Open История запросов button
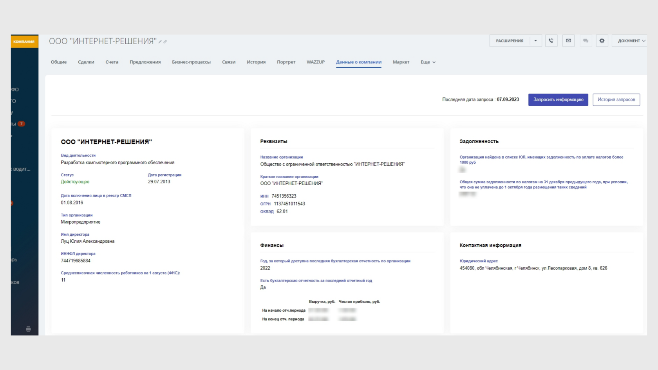The width and height of the screenshot is (658, 370). (616, 100)
